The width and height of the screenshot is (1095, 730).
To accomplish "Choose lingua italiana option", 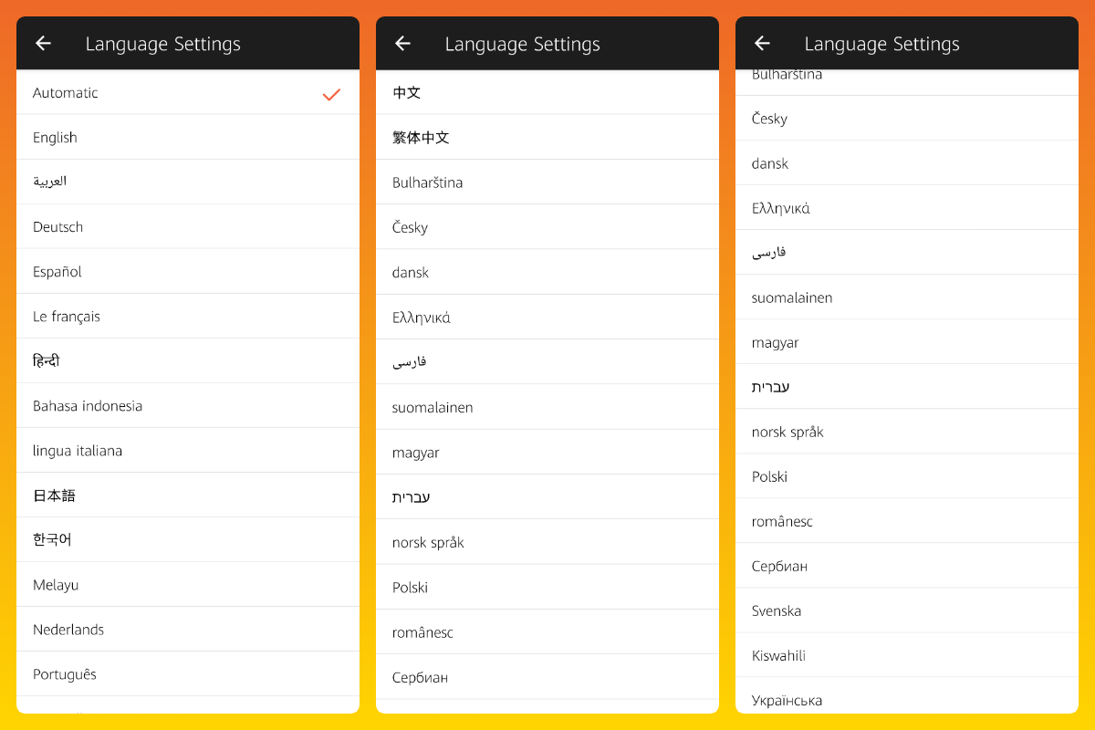I will pyautogui.click(x=78, y=451).
